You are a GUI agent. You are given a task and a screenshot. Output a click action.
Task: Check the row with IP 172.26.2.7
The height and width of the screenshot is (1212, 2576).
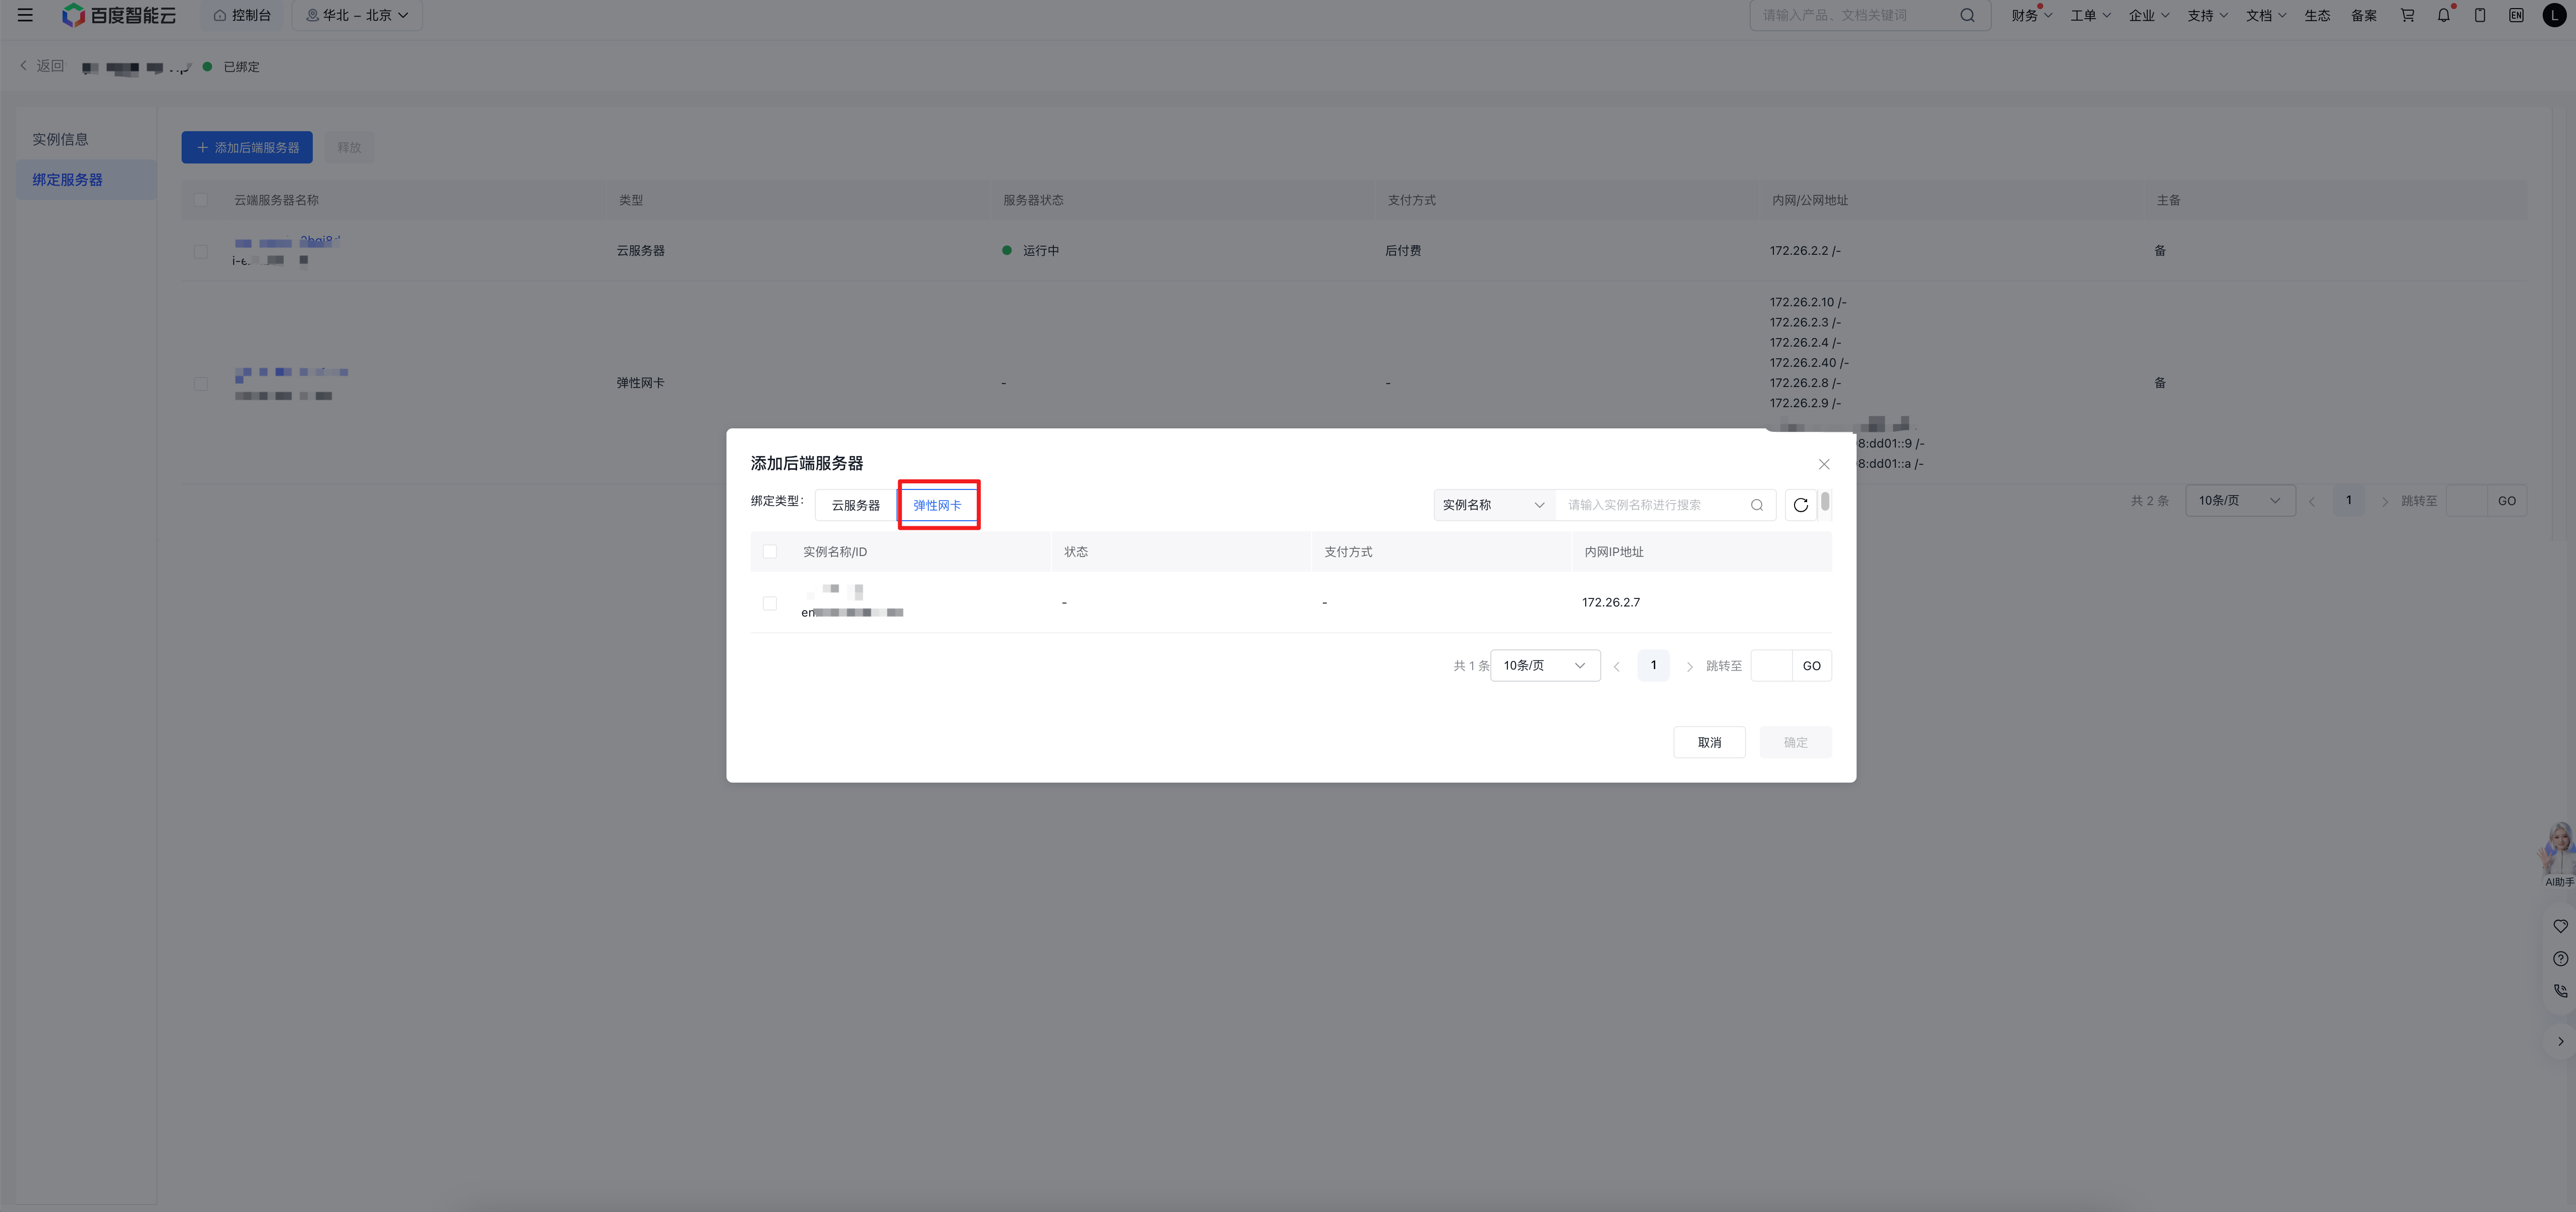(770, 603)
